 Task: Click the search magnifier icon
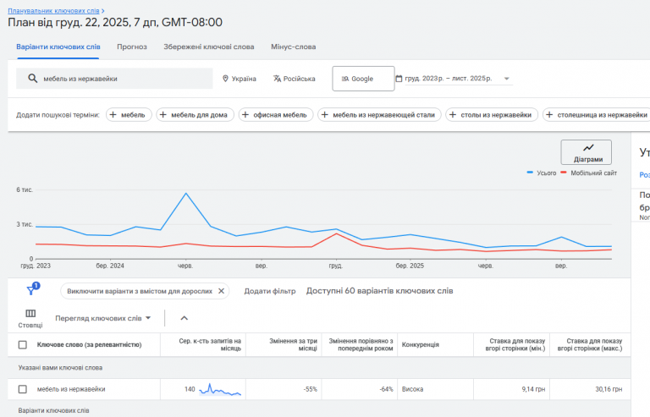(x=32, y=79)
